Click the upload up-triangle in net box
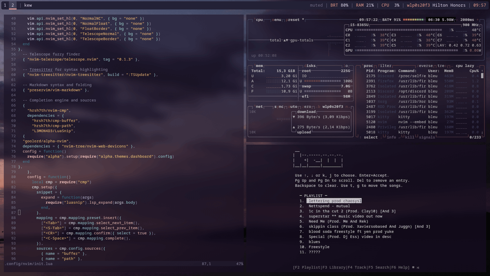This screenshot has width=490, height=276. pyautogui.click(x=294, y=127)
